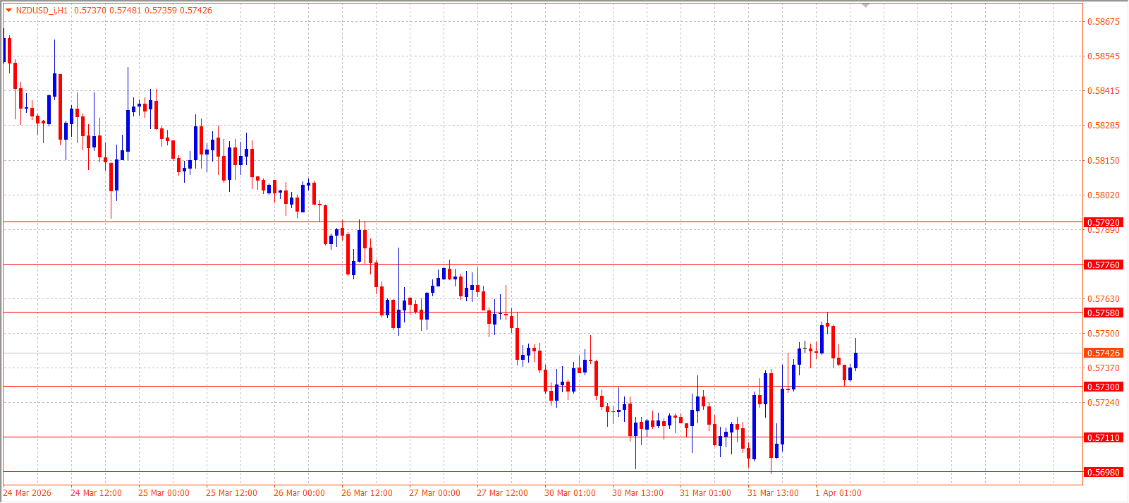Click the 0.57630 price scale label
The width and height of the screenshot is (1129, 503).
click(x=1104, y=299)
